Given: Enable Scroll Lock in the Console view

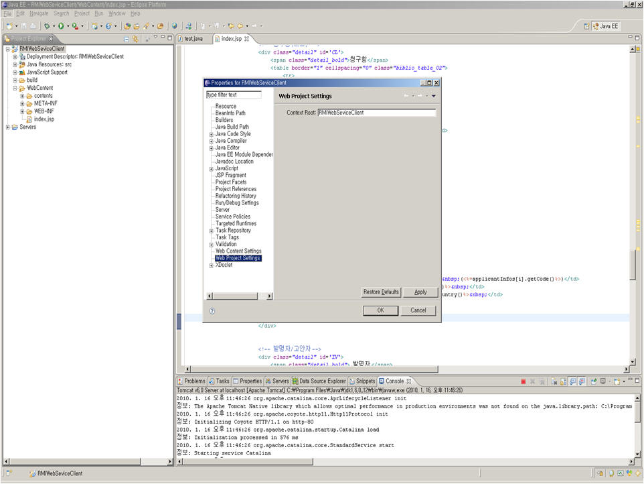Looking at the screenshot, I should [562, 381].
